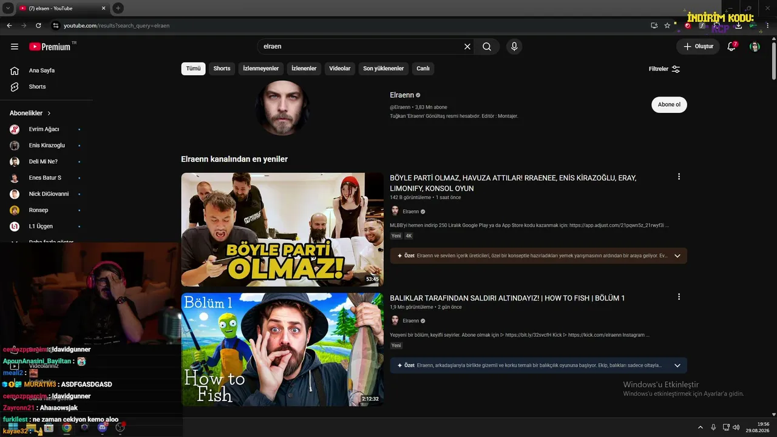
Task: Open the YouTube guide hamburger menu
Action: point(15,47)
